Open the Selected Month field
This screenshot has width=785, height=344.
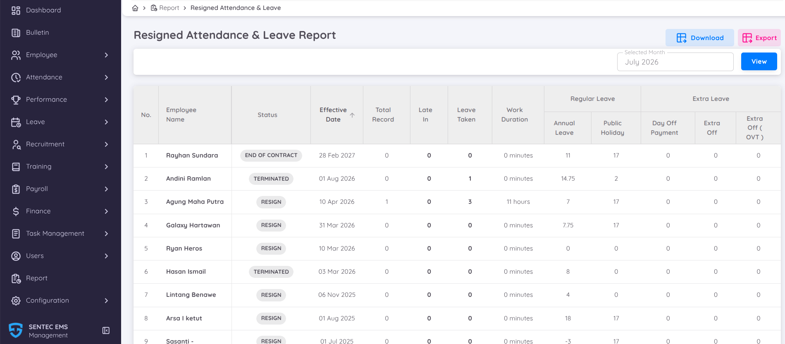coord(675,62)
